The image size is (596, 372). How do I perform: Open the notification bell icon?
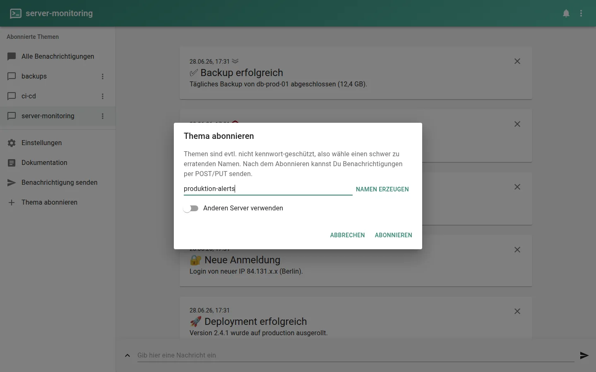566,13
